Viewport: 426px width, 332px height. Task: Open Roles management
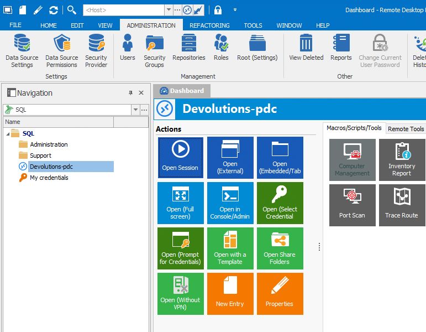221,48
